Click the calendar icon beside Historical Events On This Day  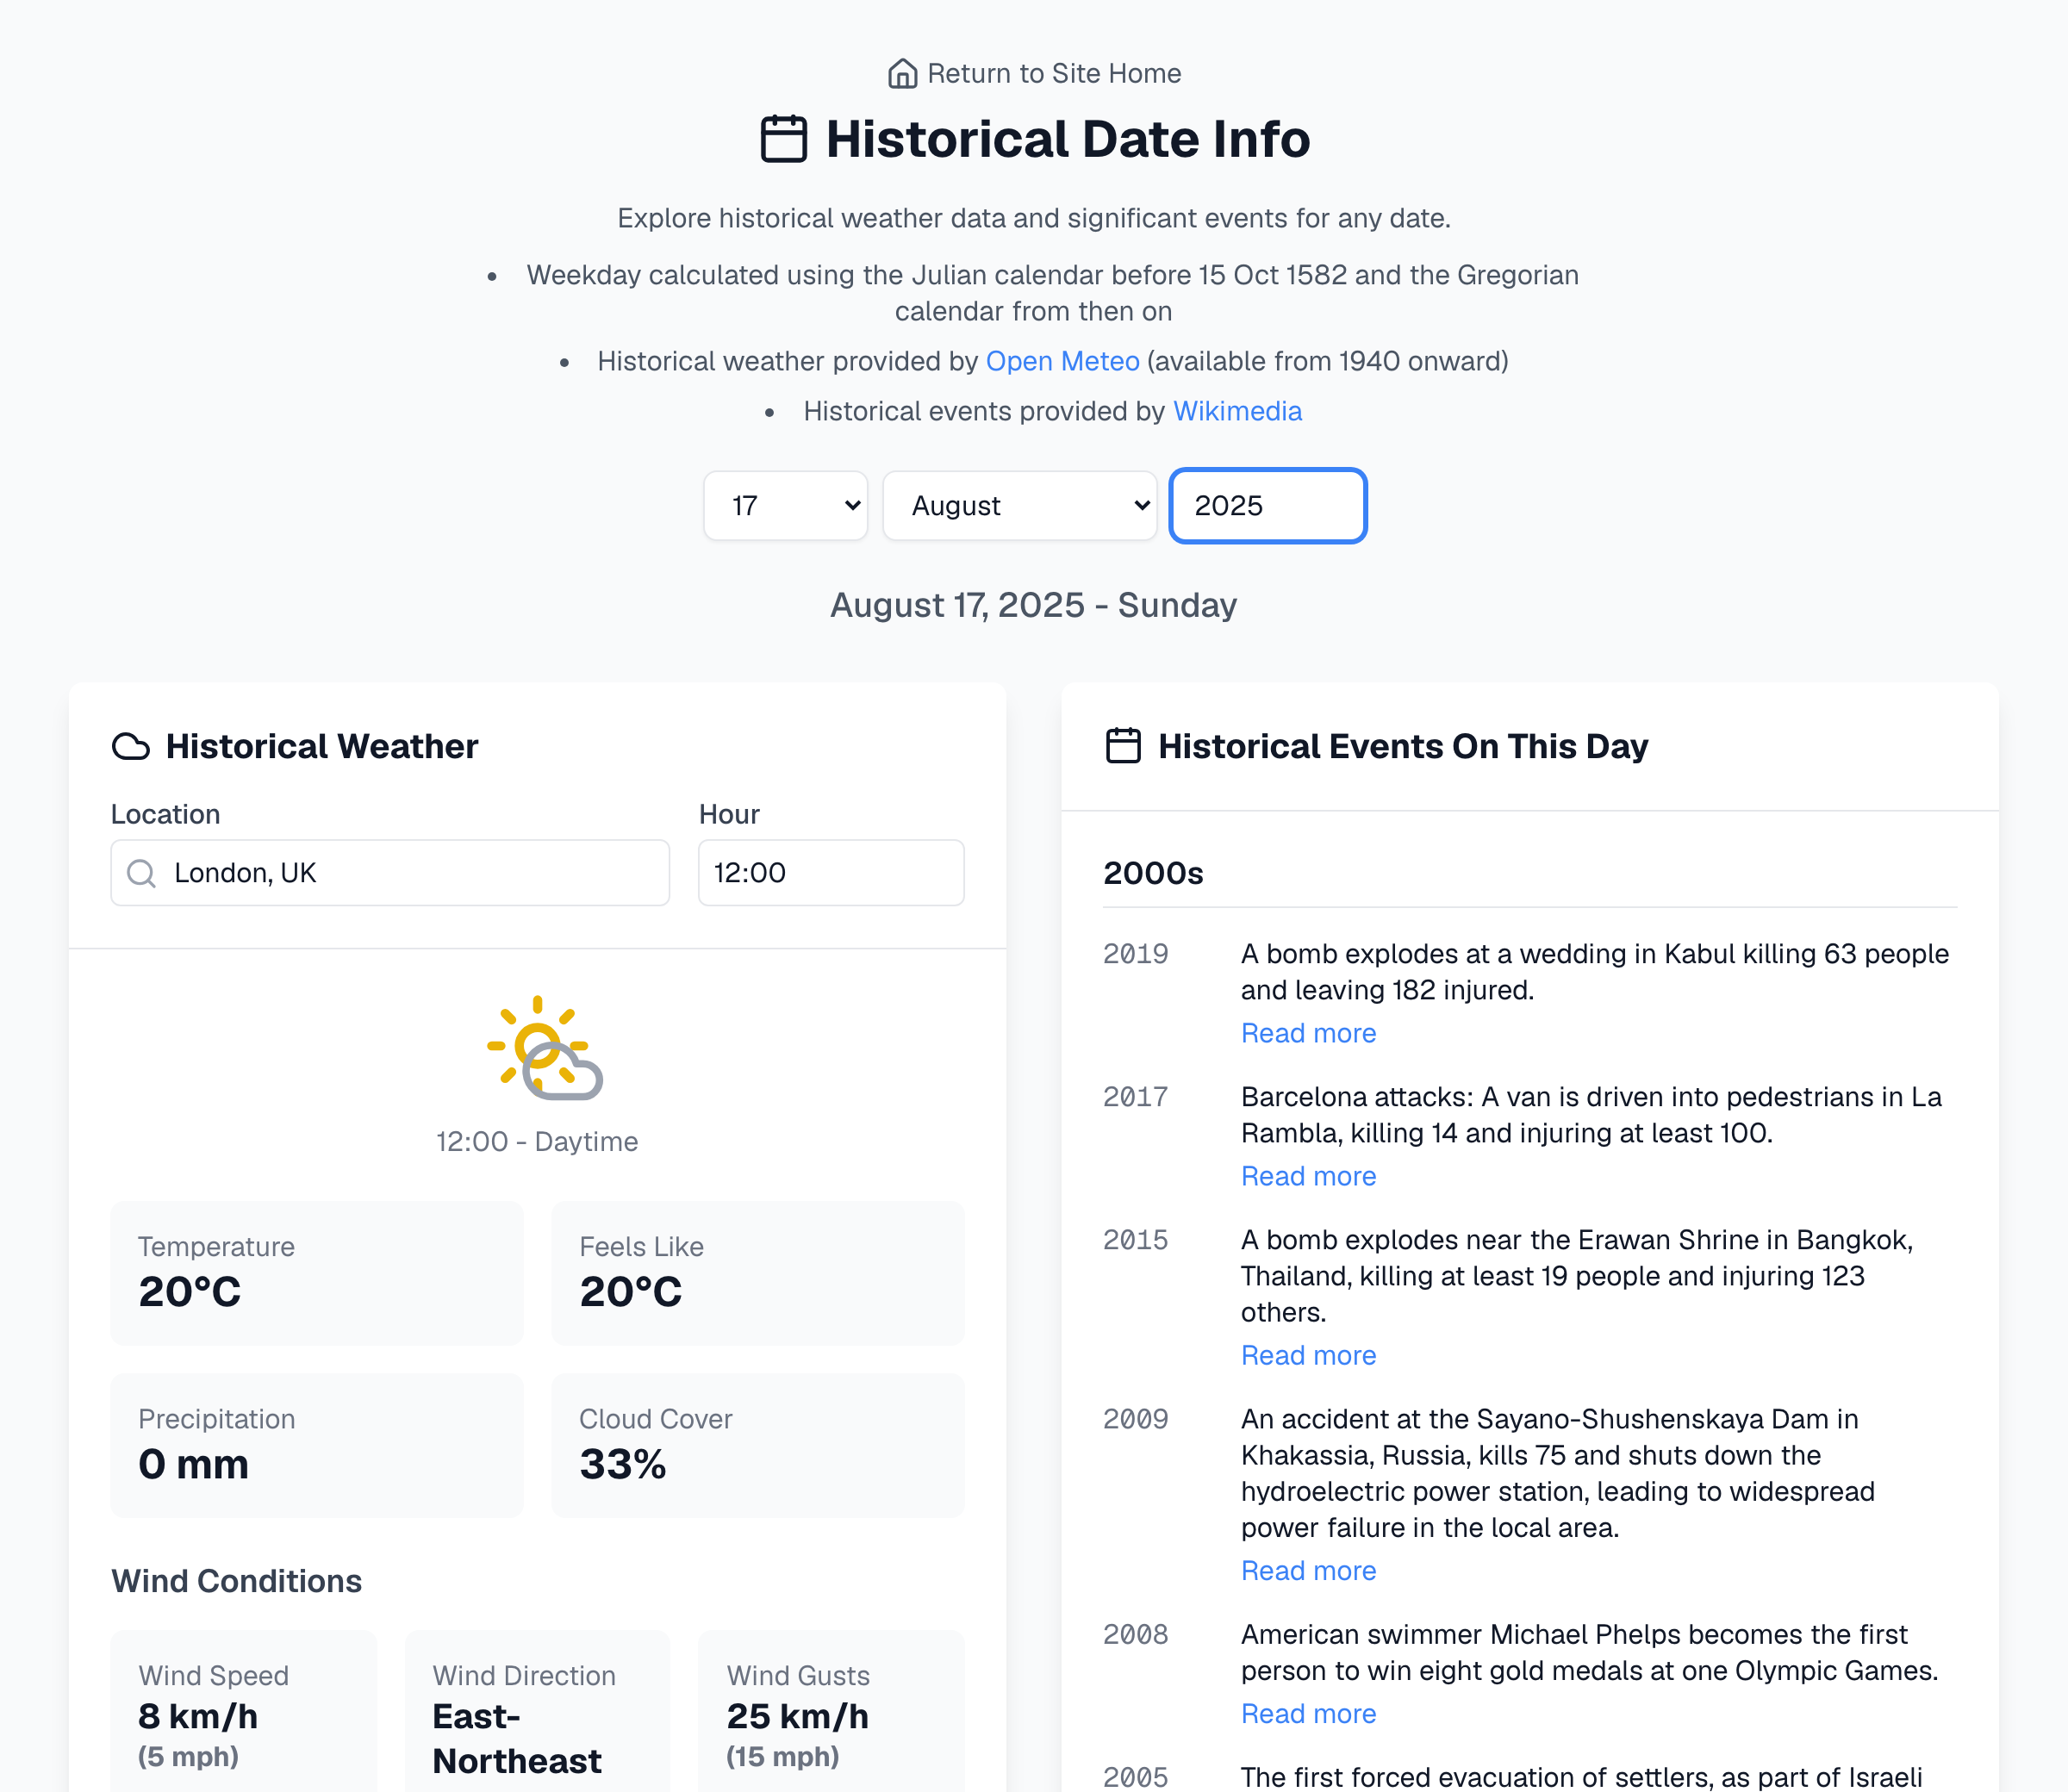pyautogui.click(x=1123, y=746)
